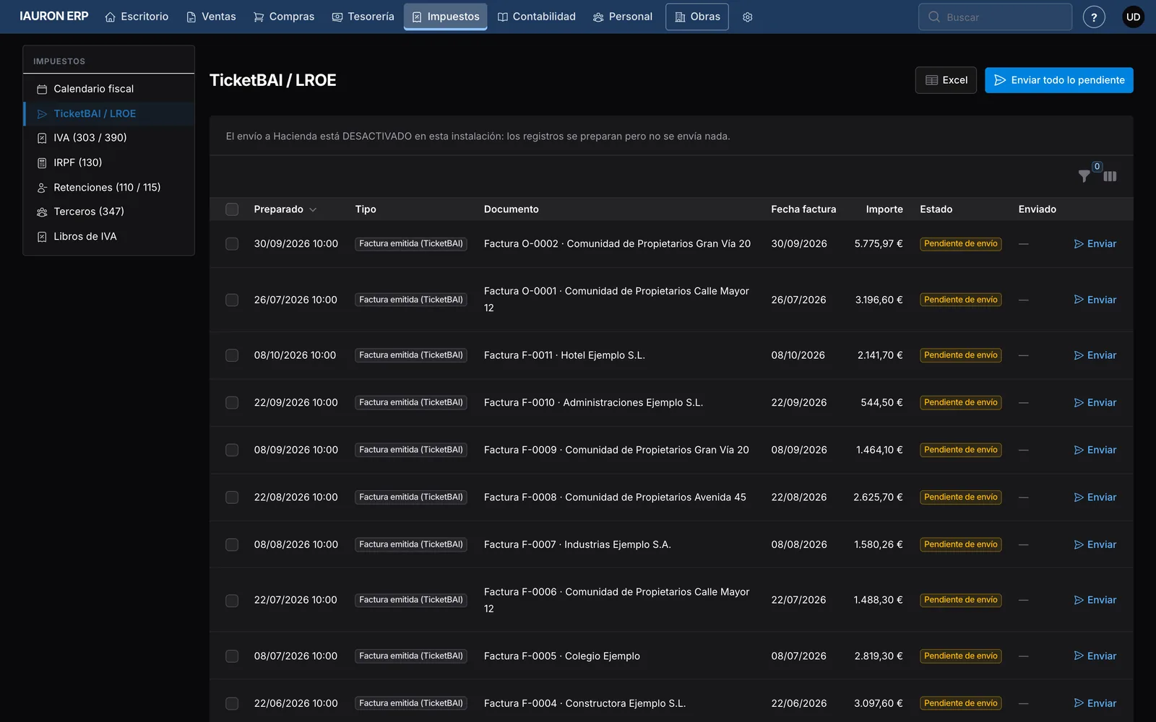Click the Calendario fiscal calendar icon
This screenshot has height=722, width=1156.
click(42, 89)
